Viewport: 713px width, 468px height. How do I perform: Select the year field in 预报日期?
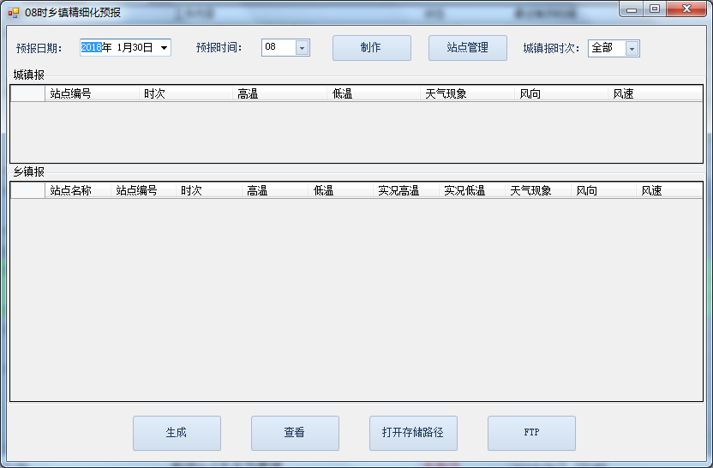pyautogui.click(x=91, y=48)
